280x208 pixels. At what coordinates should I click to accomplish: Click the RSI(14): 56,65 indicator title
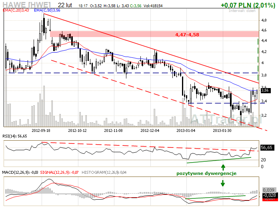click(15, 136)
